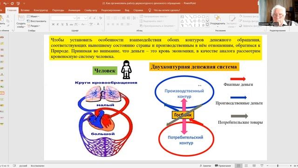Open the Переходы ribbon tab
The width and height of the screenshot is (298, 168).
point(58,10)
